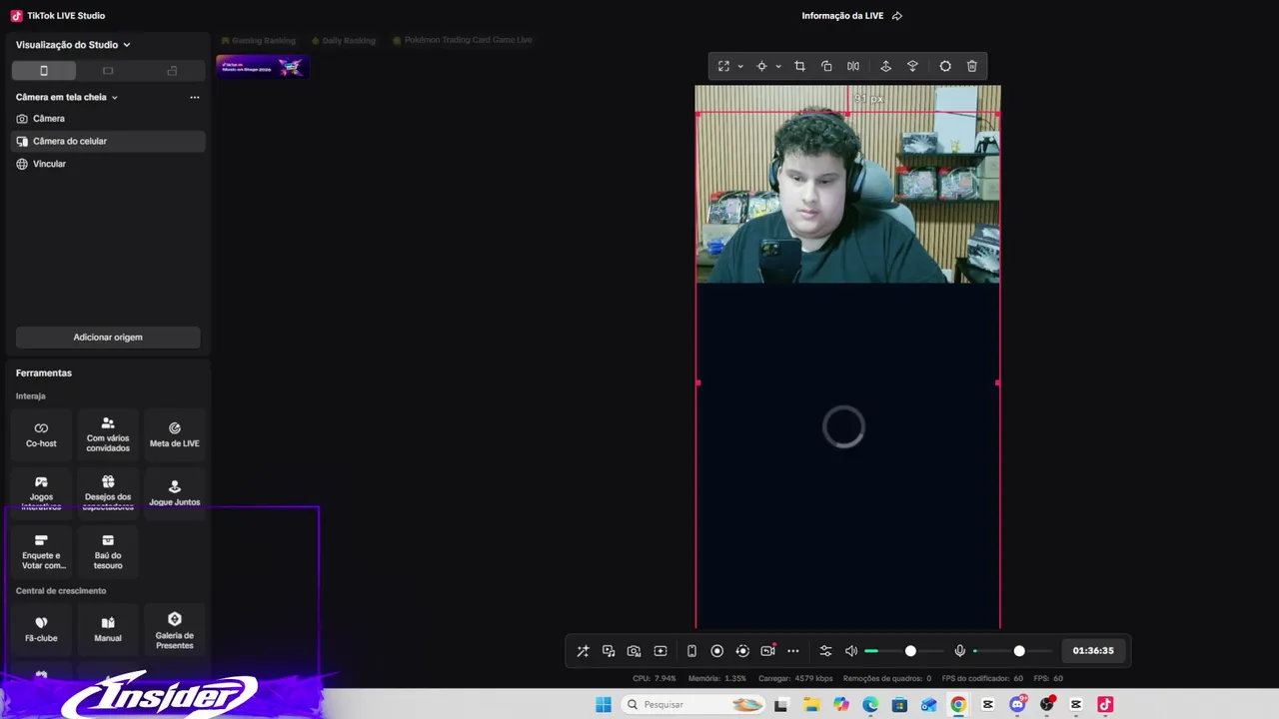Open the music and media overlay tool

[x=609, y=651]
